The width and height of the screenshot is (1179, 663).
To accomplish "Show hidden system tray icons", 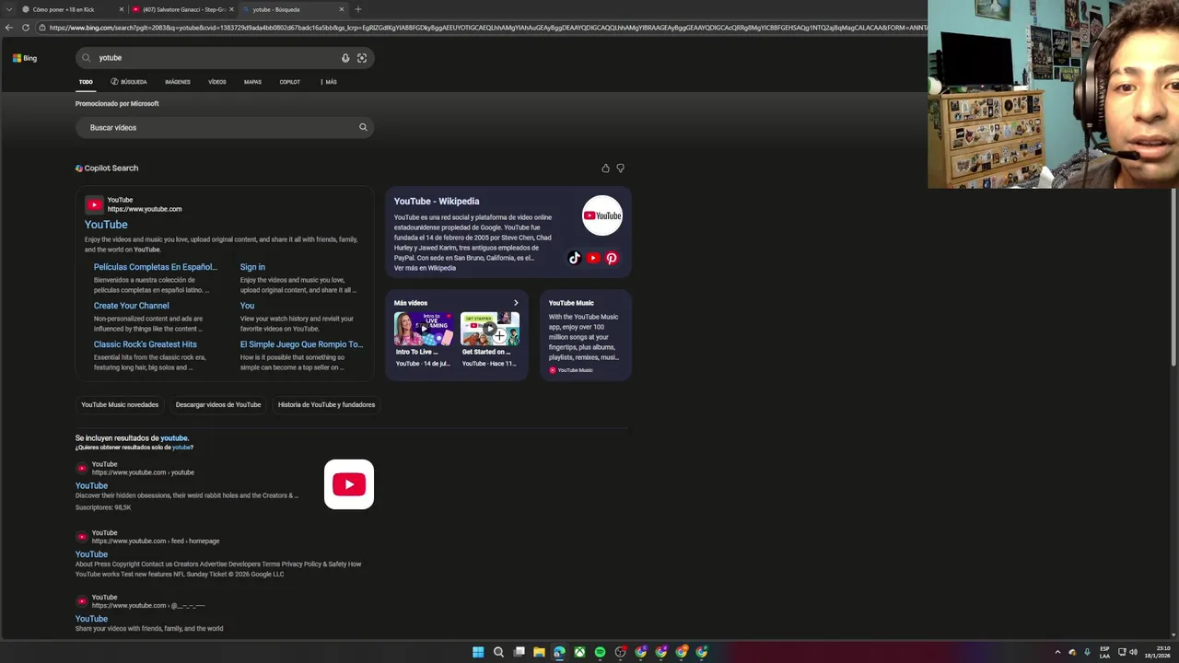I will click(1057, 652).
